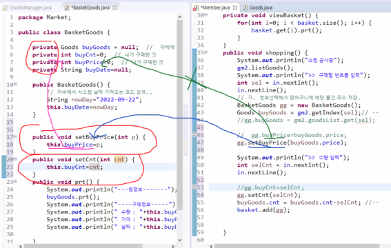Click 'buyGoods.prt();' on line 25

[x=73, y=197]
